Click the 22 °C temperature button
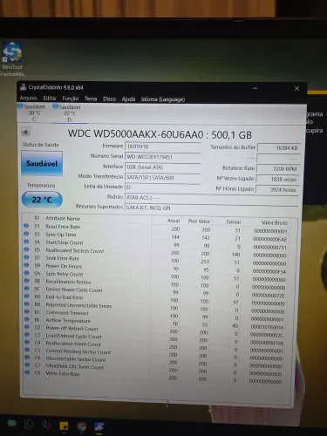The image size is (327, 436). click(42, 200)
